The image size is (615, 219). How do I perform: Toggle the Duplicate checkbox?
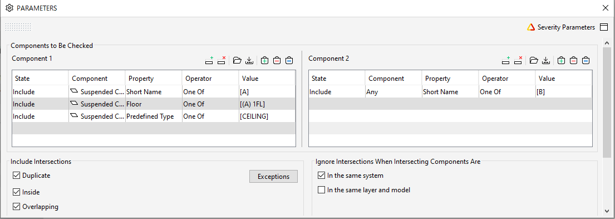click(x=17, y=176)
